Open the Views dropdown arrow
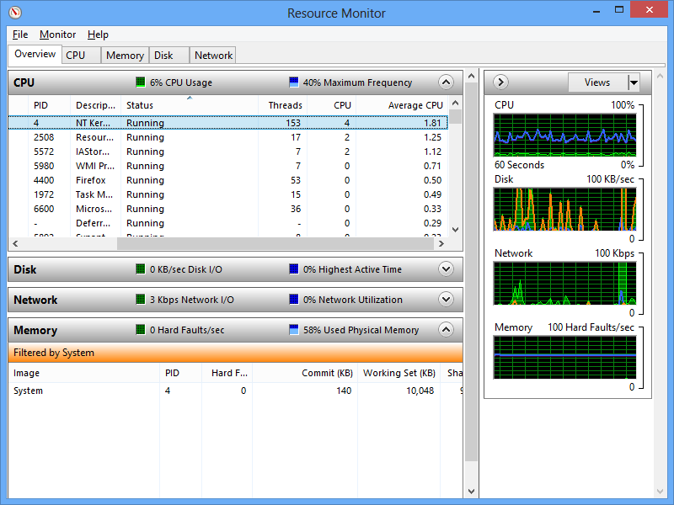The image size is (674, 505). click(634, 82)
